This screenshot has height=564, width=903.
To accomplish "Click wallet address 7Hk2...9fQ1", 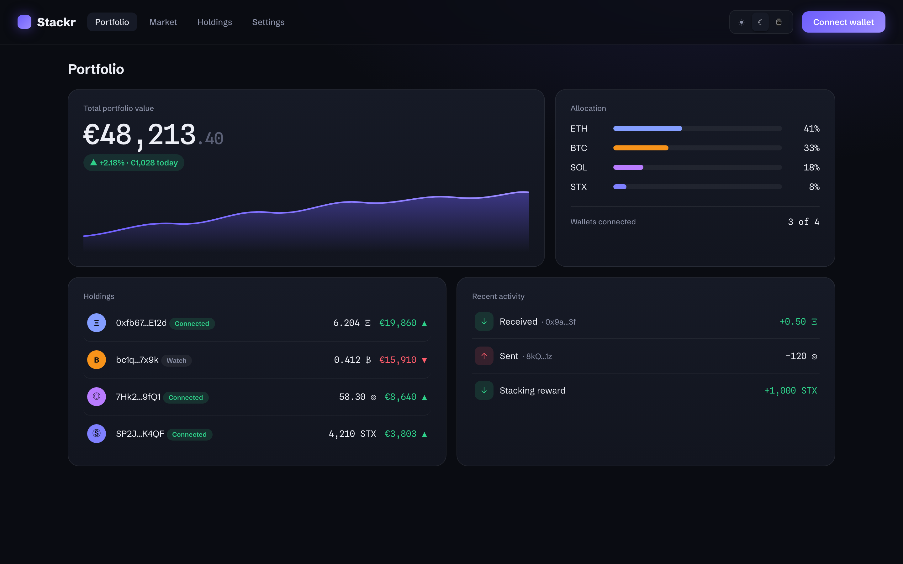I will tap(139, 396).
